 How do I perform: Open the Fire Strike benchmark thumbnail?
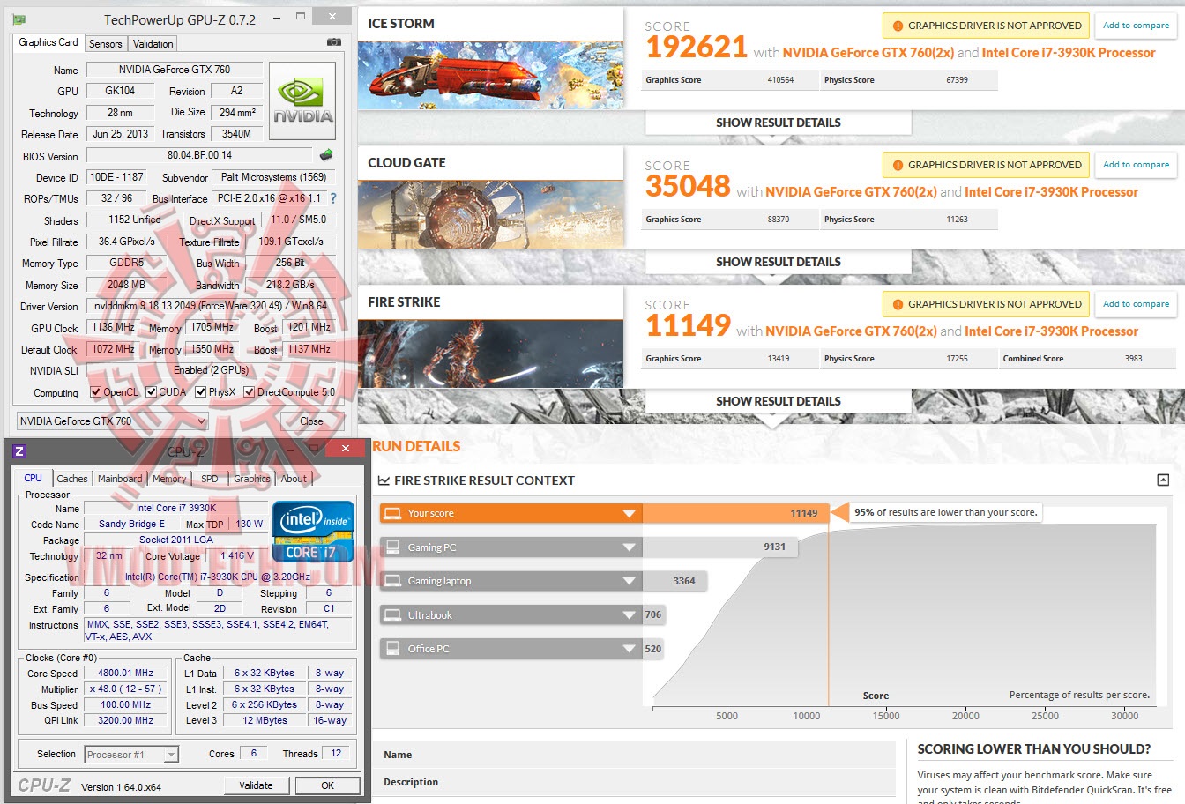coord(491,354)
